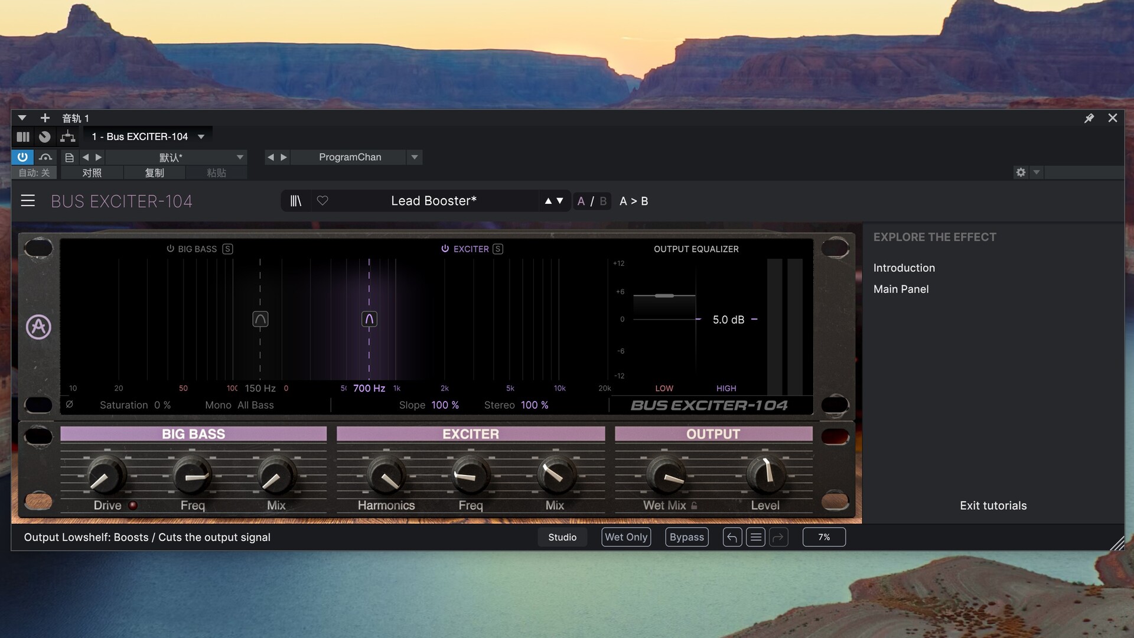Copy state A to B
Screen dimensions: 1134x638
pos(634,201)
